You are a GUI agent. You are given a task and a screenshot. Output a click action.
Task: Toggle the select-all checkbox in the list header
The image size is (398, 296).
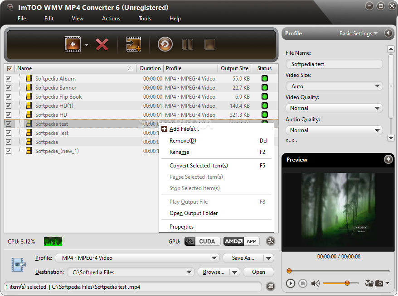point(10,68)
